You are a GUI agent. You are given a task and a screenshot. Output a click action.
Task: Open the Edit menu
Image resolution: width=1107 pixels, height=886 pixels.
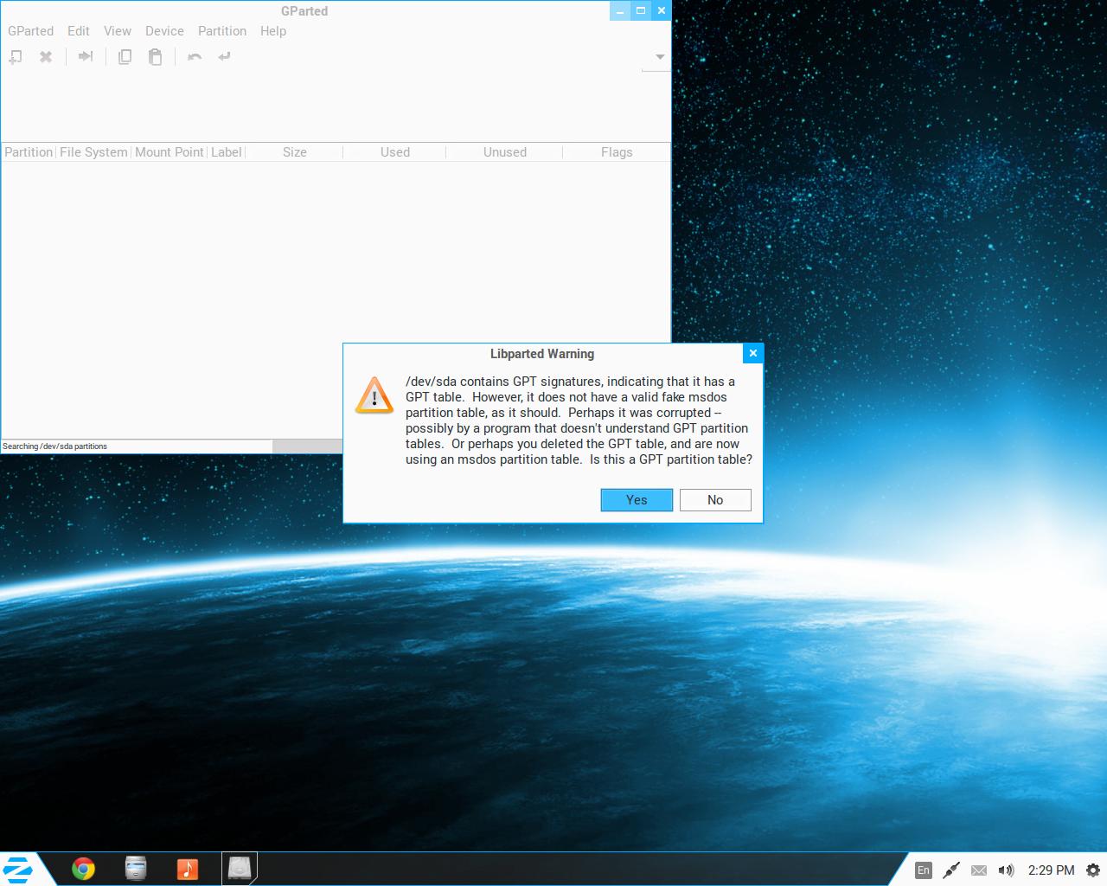tap(79, 31)
